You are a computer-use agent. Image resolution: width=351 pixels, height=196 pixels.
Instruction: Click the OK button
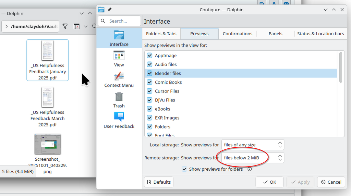tap(269, 182)
